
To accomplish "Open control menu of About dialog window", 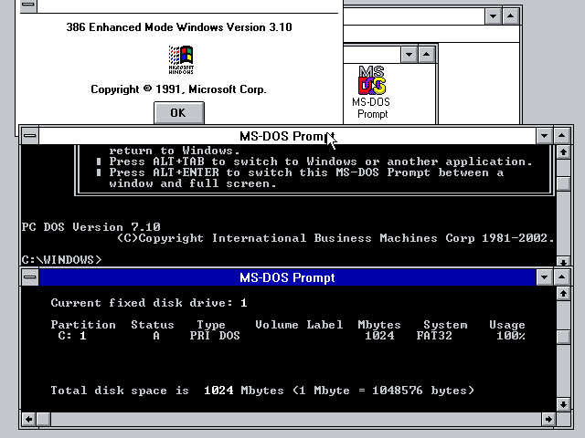I will tap(28, 5).
